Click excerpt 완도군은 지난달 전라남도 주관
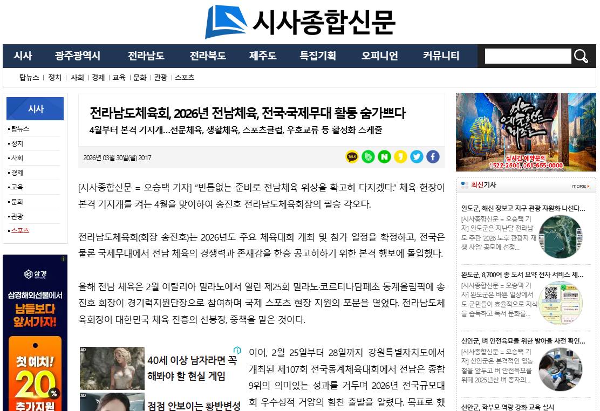The height and width of the screenshot is (411, 600). coord(498,233)
